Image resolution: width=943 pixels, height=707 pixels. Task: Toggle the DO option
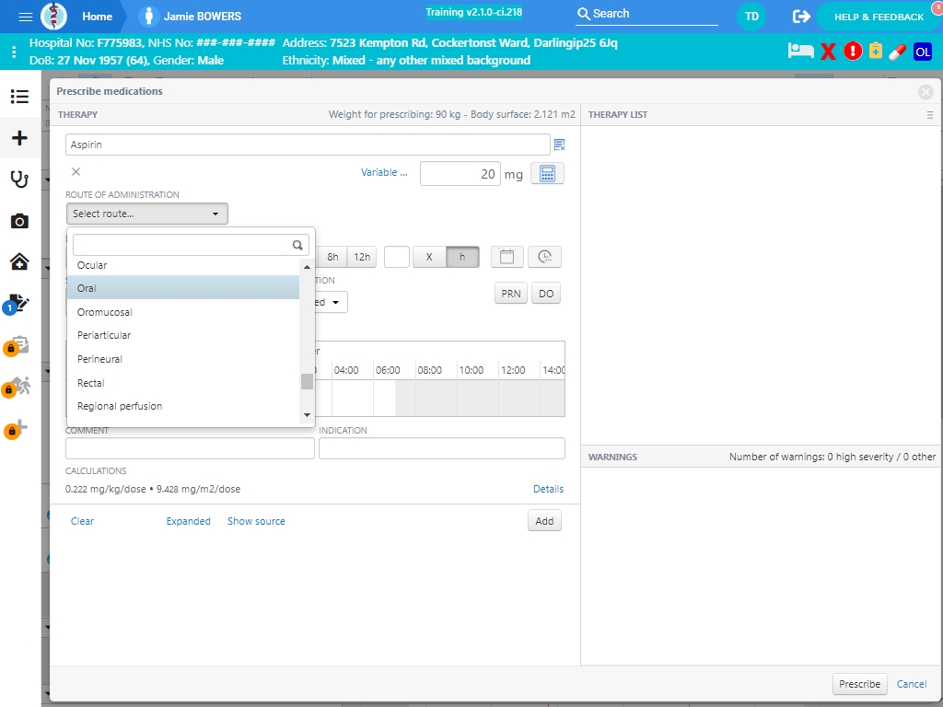tap(545, 294)
